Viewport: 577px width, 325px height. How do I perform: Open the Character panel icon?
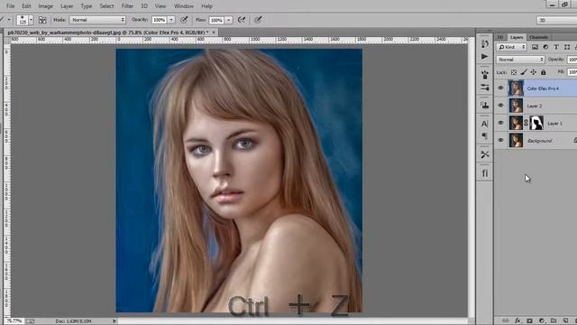(x=485, y=124)
